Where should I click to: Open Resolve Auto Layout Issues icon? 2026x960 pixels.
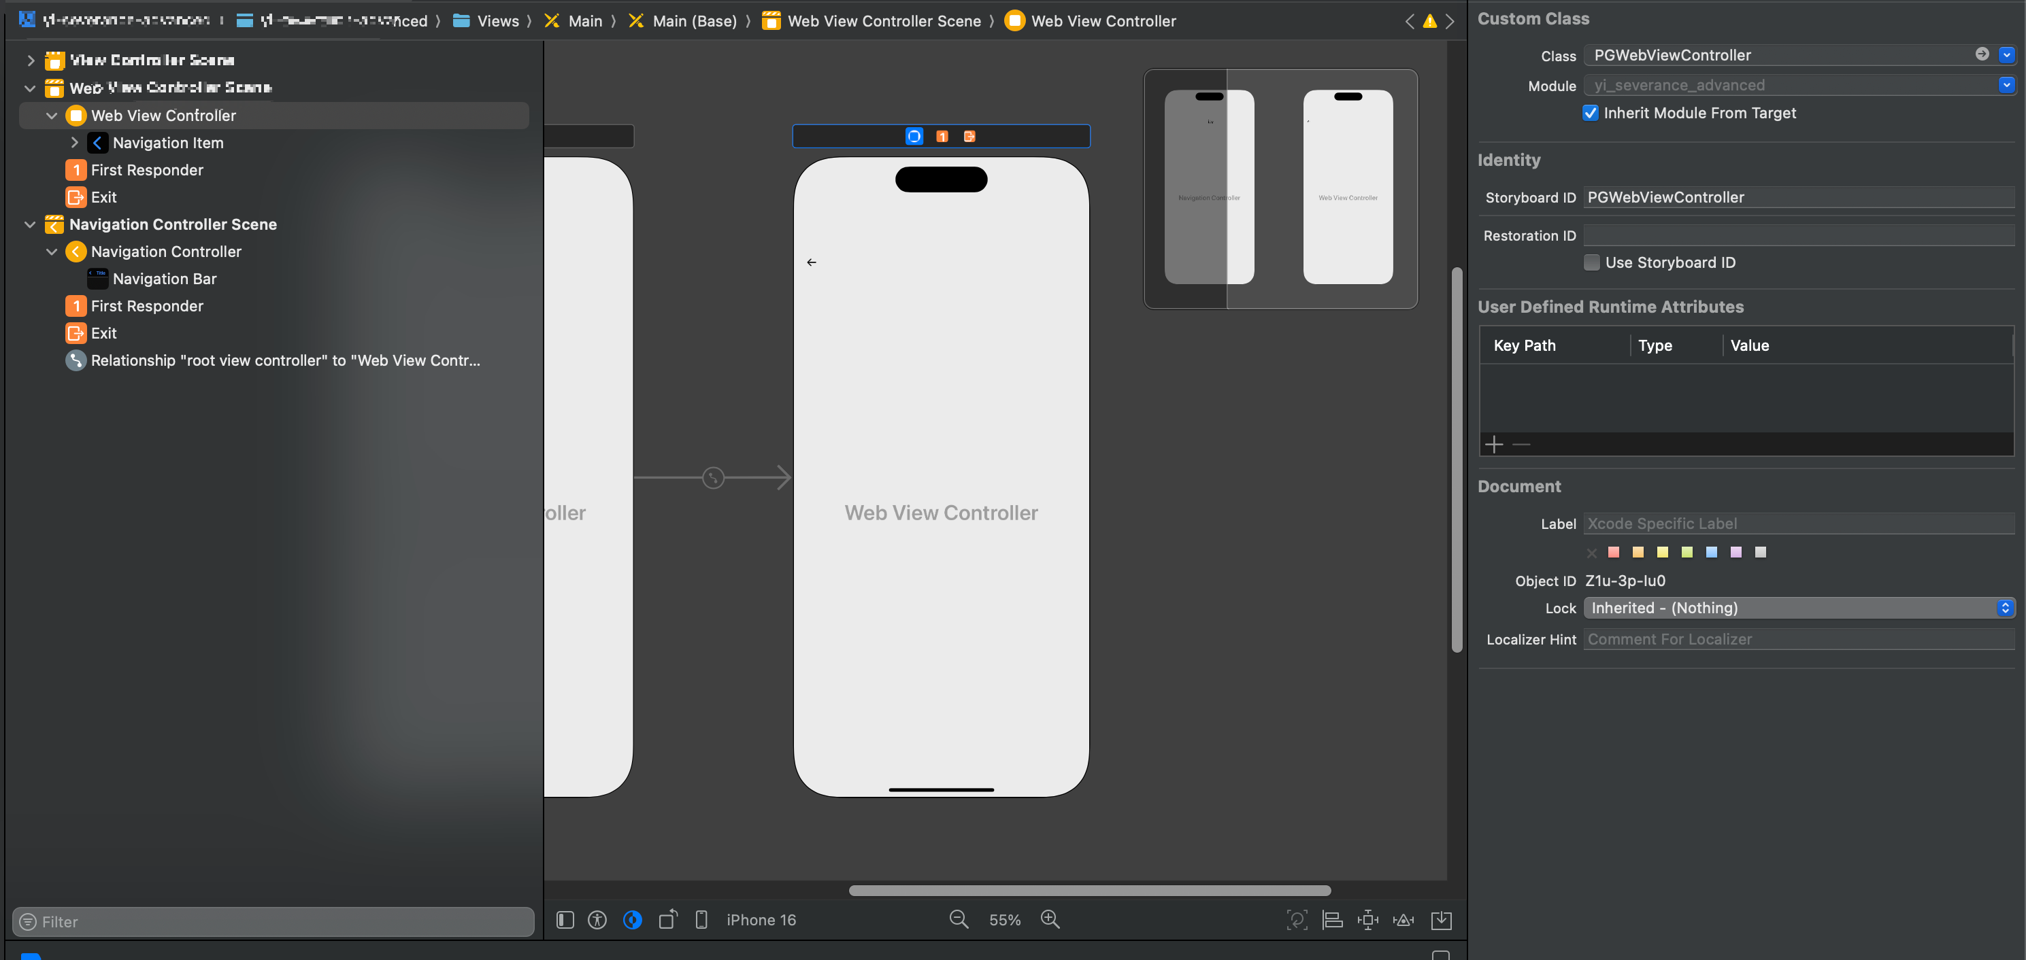tap(1403, 920)
